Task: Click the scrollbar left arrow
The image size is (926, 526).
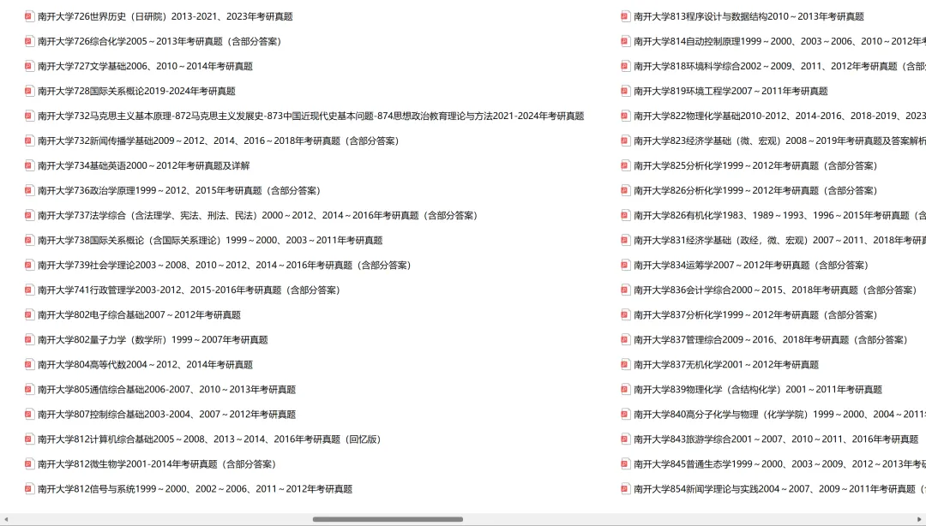Action: point(6,519)
